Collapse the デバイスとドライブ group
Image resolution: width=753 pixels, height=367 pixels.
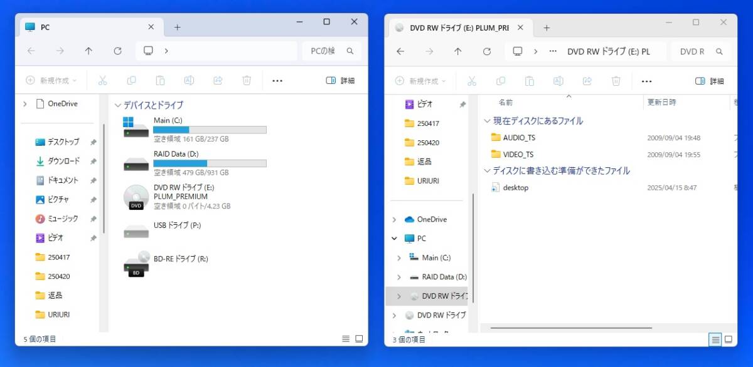click(x=117, y=105)
